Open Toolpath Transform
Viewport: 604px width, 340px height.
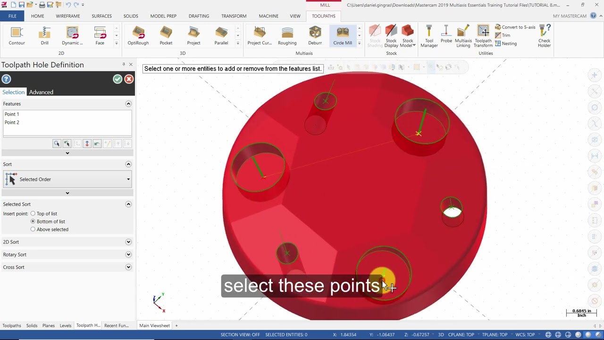483,36
